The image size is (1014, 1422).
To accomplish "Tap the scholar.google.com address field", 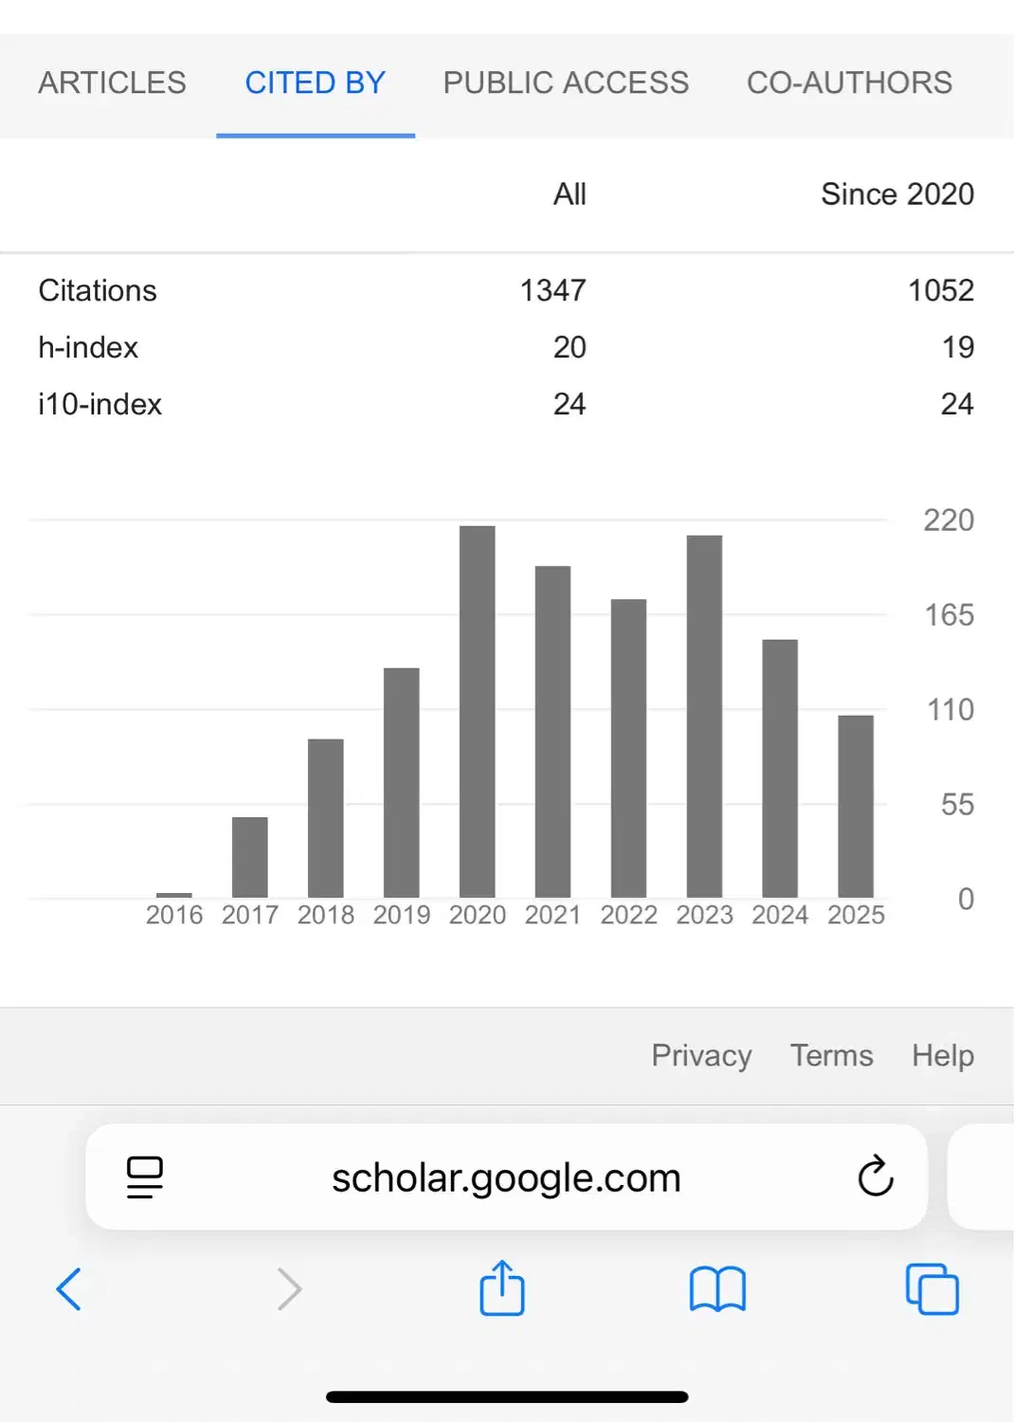I will click(506, 1177).
